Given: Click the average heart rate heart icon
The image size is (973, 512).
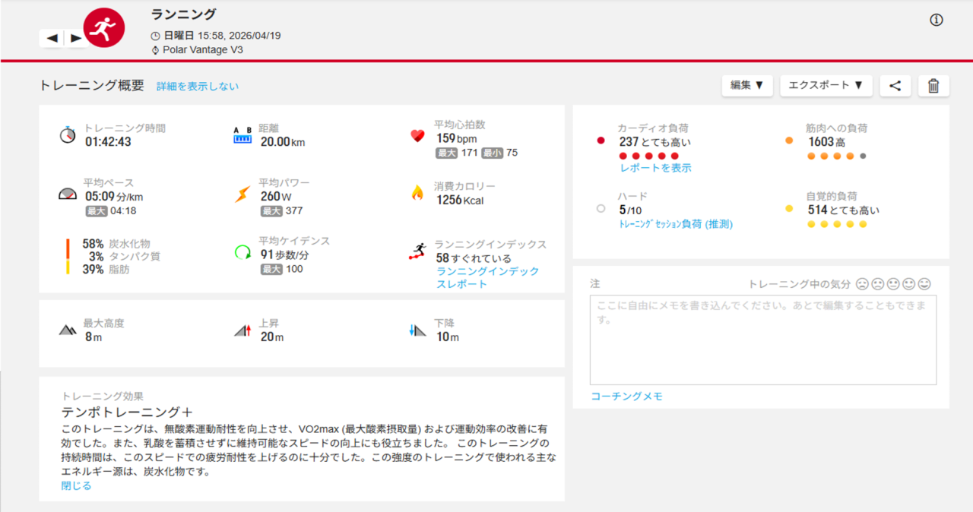Looking at the screenshot, I should pos(417,136).
